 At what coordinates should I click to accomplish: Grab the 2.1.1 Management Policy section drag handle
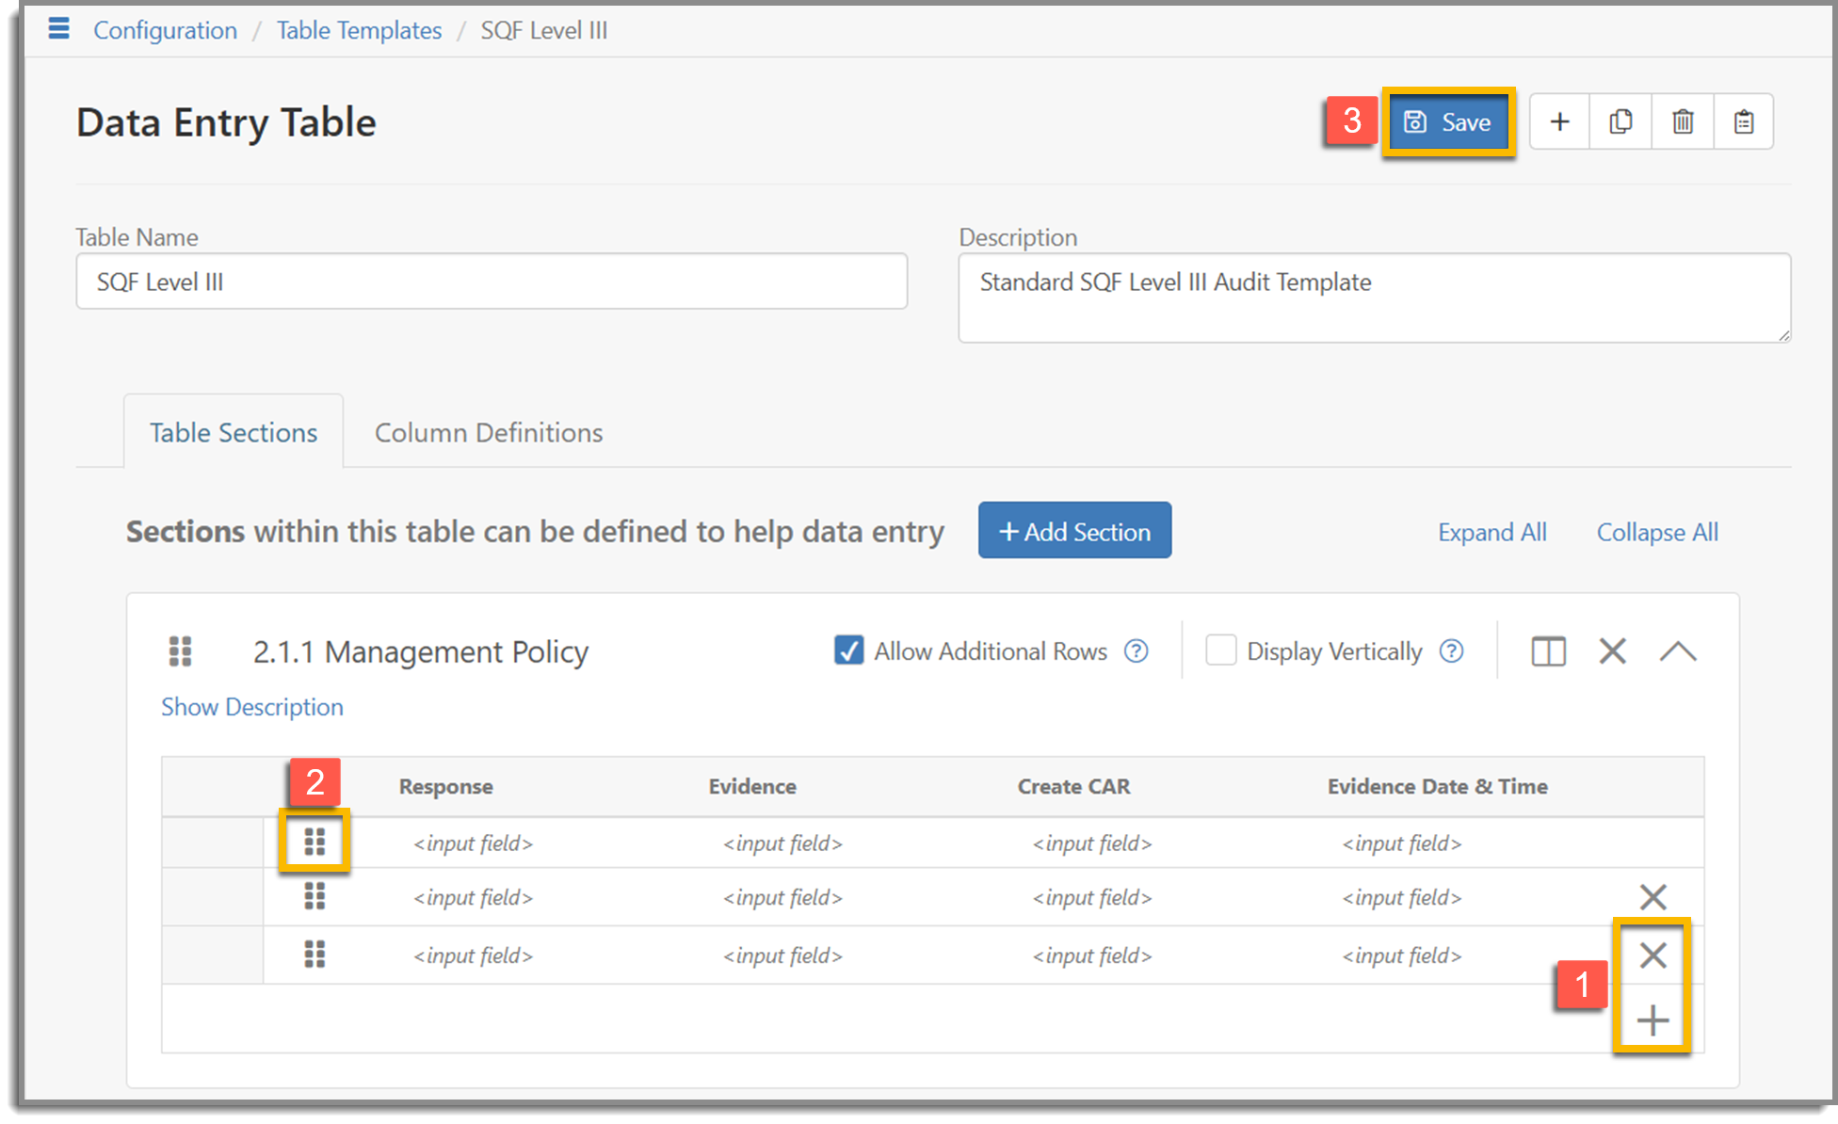(180, 650)
